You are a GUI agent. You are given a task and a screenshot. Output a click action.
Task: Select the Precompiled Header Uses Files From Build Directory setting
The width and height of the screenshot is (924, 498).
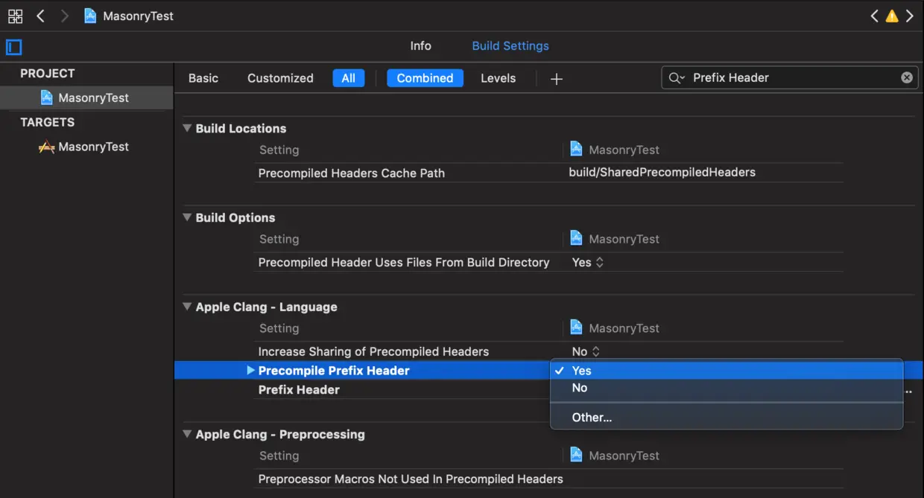coord(404,262)
